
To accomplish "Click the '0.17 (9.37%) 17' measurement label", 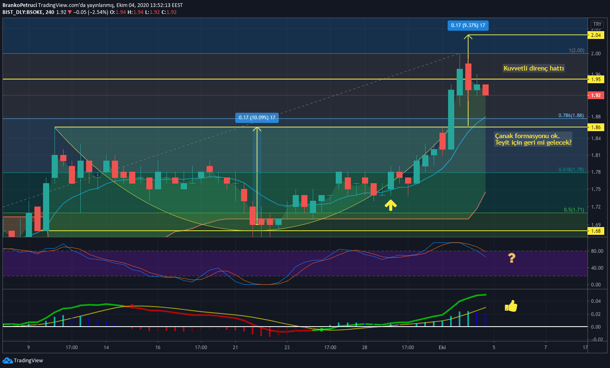I will 468,25.
